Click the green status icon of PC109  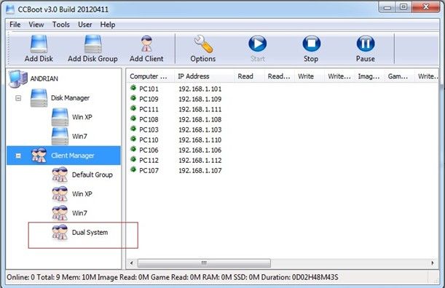click(133, 98)
